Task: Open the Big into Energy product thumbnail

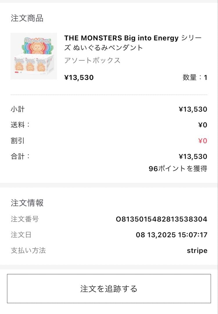Action: coord(34,56)
